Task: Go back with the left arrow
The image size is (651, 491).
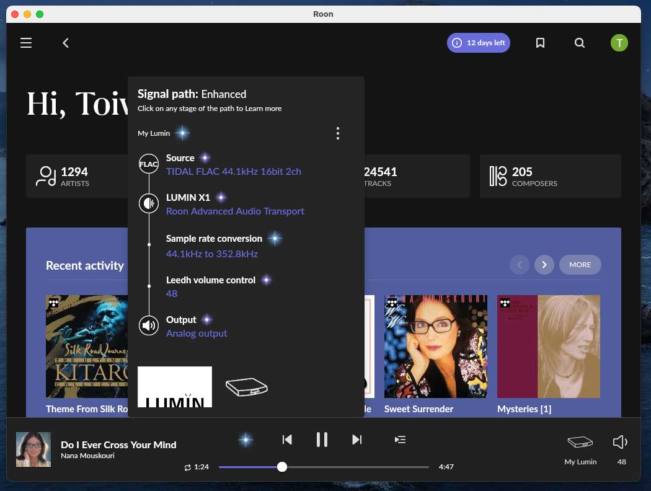Action: click(66, 43)
